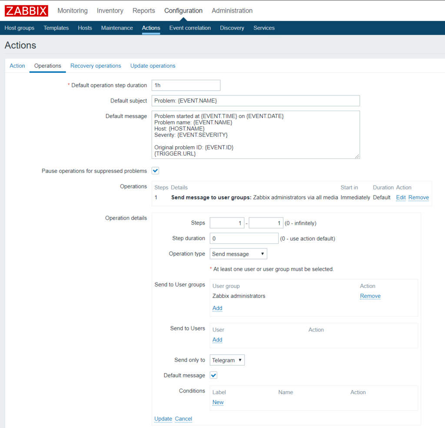Viewport: 445px width, 428px height.
Task: Click the Zabbix logo
Action: 26,11
